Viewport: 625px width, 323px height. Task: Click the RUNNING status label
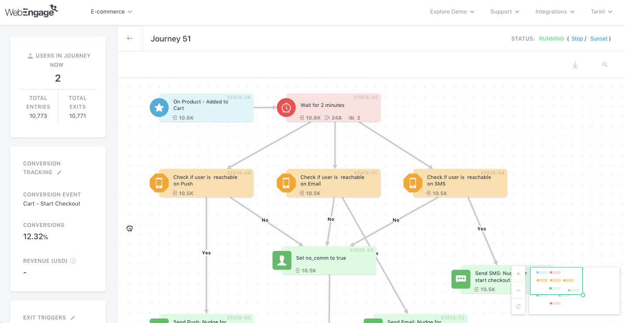(x=551, y=39)
